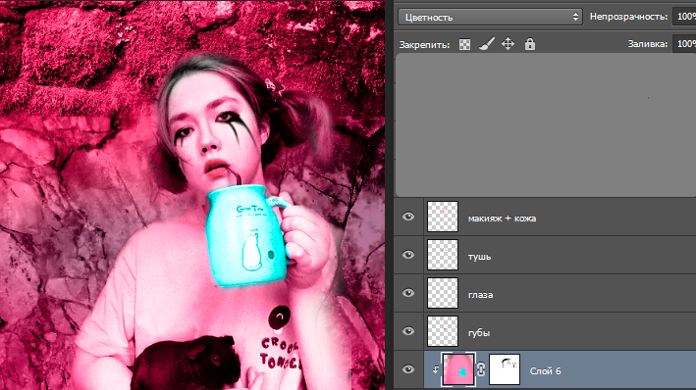Select макияж + кожа layer thumbnail
This screenshot has width=696, height=390.
[443, 217]
